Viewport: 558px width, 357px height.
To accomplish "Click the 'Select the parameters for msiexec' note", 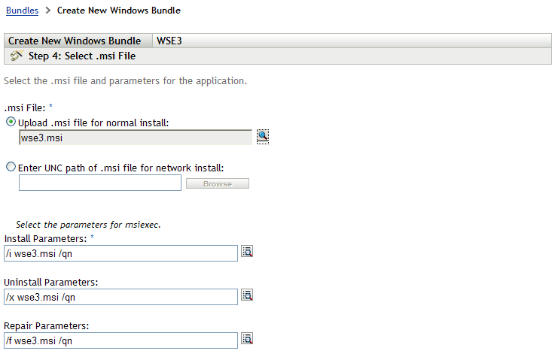I will (89, 225).
